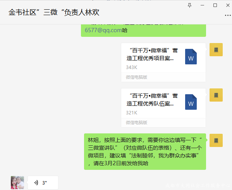232x190 pixels.
Task: Open the 优秀队伍案 document message
Action: [x=163, y=108]
